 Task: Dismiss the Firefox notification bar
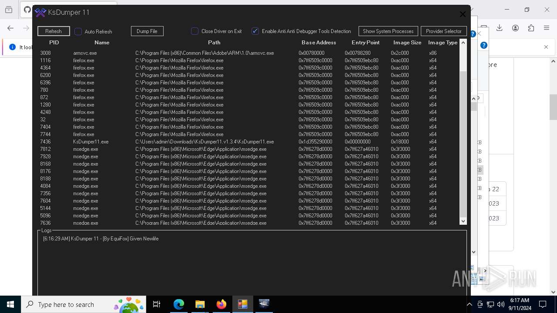pyautogui.click(x=546, y=47)
